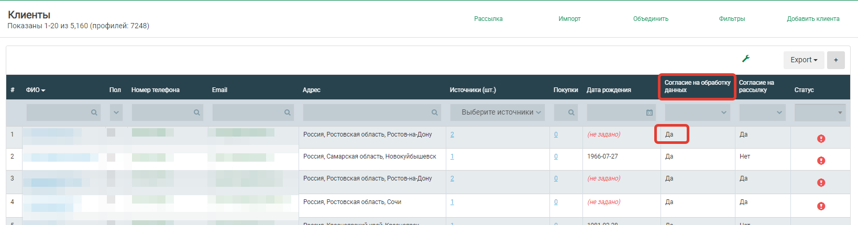Click the search icon in the Адрес filter
The image size is (858, 225).
[x=435, y=113]
